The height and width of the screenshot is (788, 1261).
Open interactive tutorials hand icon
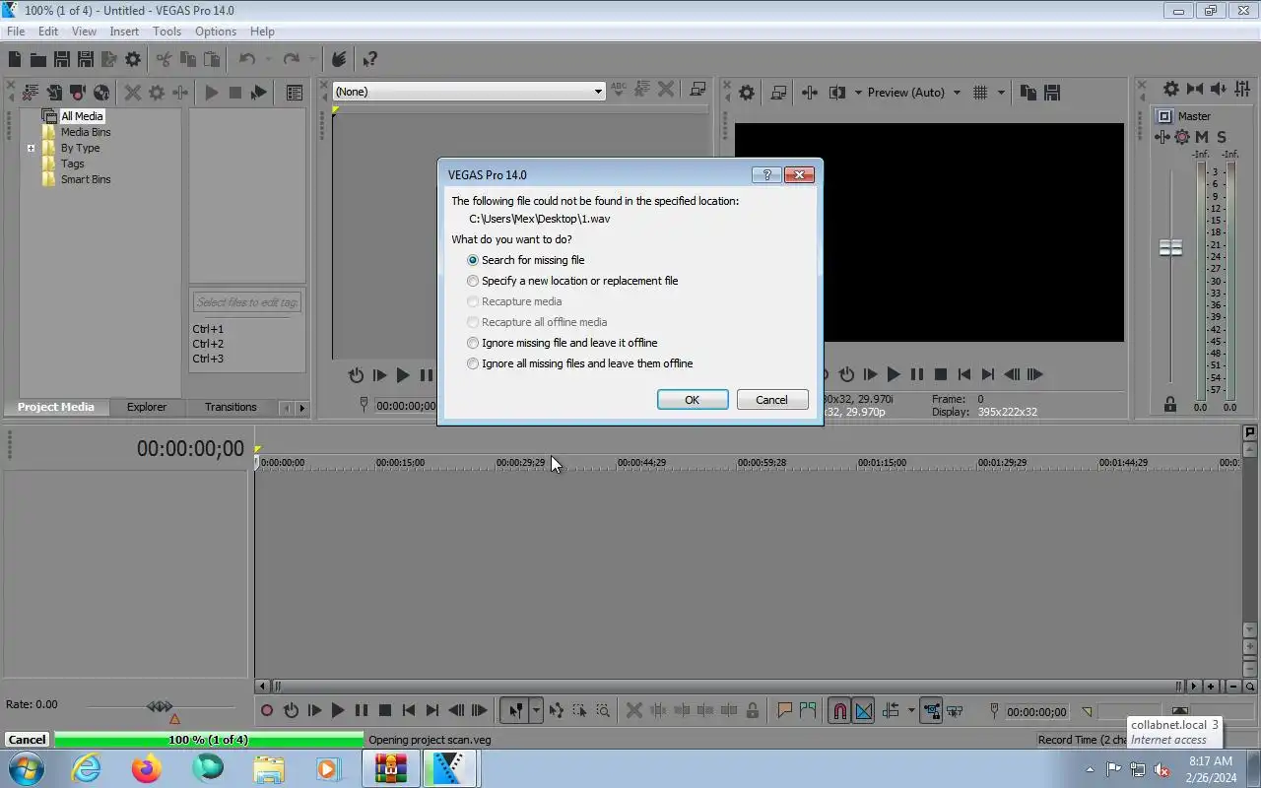coord(339,60)
